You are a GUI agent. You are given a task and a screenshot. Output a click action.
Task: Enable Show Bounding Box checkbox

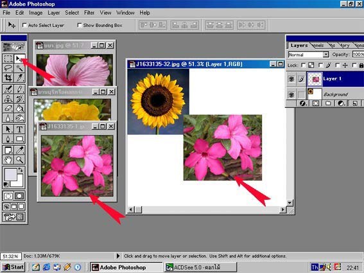(x=80, y=25)
